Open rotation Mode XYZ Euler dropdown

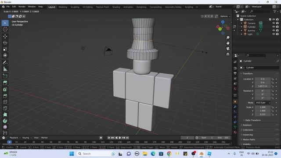(263, 103)
